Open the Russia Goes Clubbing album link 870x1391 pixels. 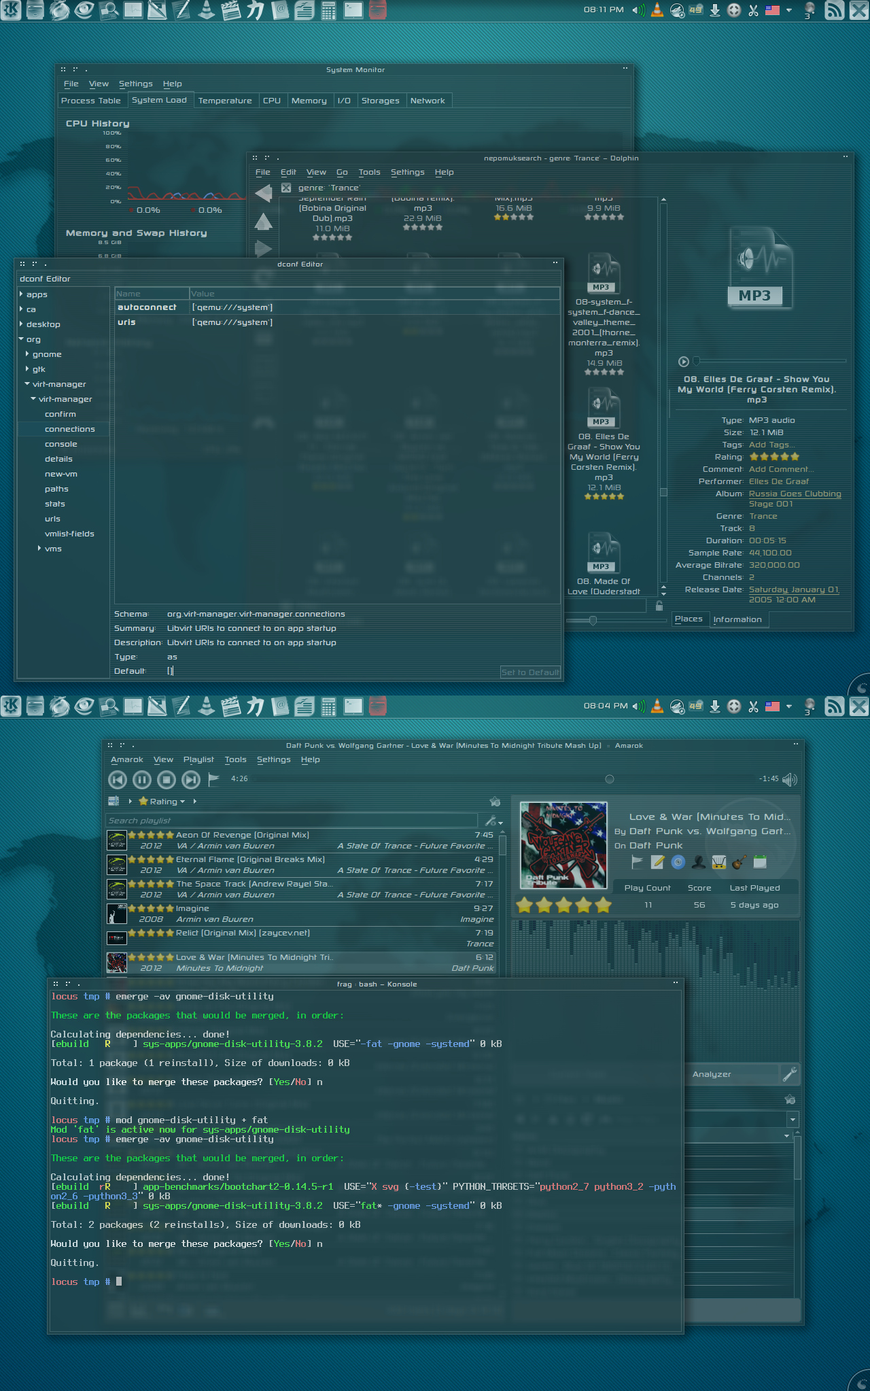[795, 499]
